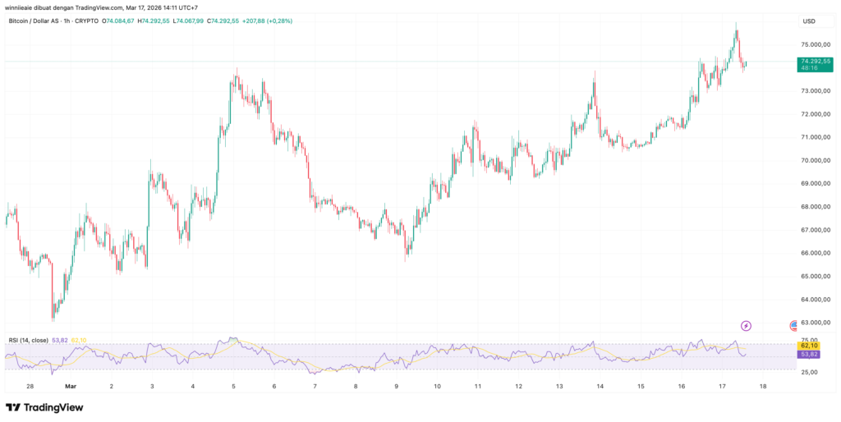Click the 48:16 bar countdown timer
This screenshot has height=422, width=841.
click(x=809, y=68)
